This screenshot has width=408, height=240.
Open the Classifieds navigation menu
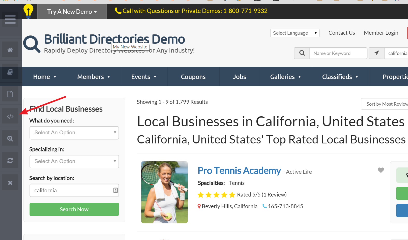pyautogui.click(x=340, y=77)
